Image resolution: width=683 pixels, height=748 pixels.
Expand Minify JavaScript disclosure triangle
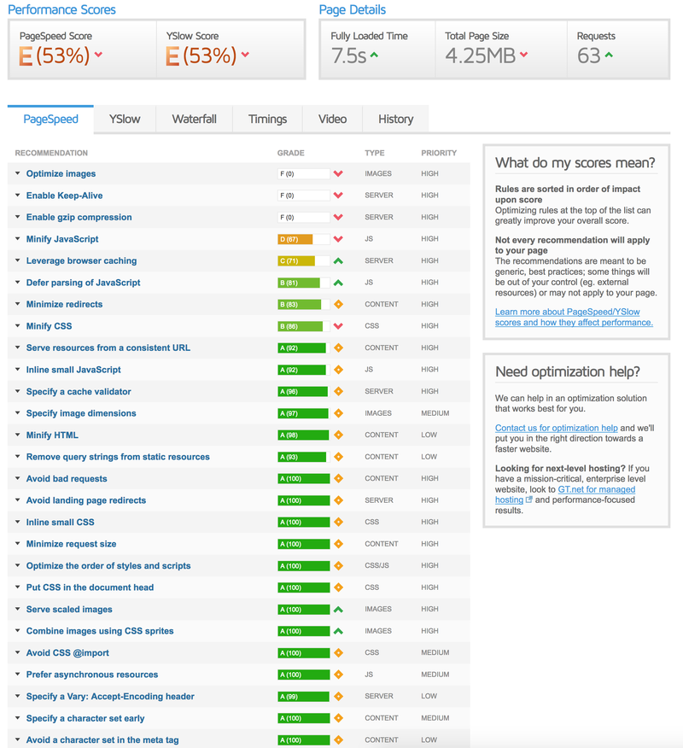pos(18,238)
